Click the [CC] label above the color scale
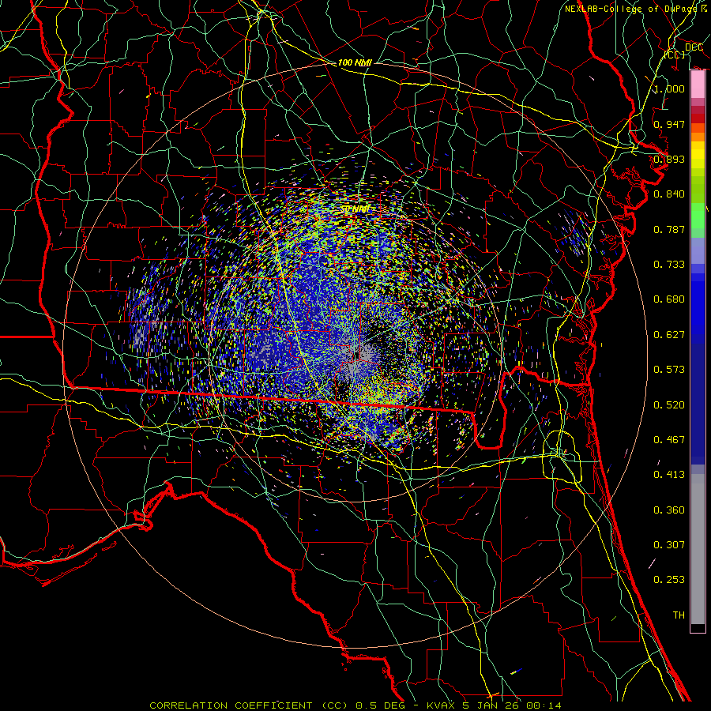 (x=675, y=55)
